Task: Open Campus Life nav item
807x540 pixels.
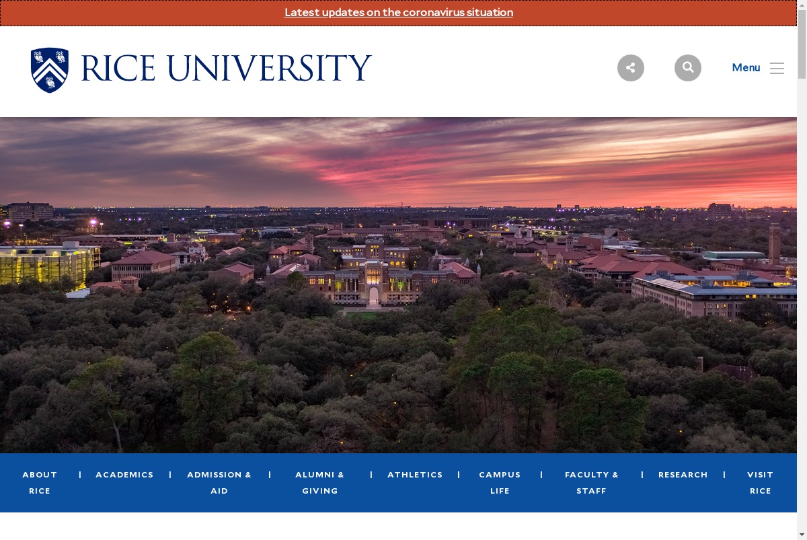Action: point(500,483)
